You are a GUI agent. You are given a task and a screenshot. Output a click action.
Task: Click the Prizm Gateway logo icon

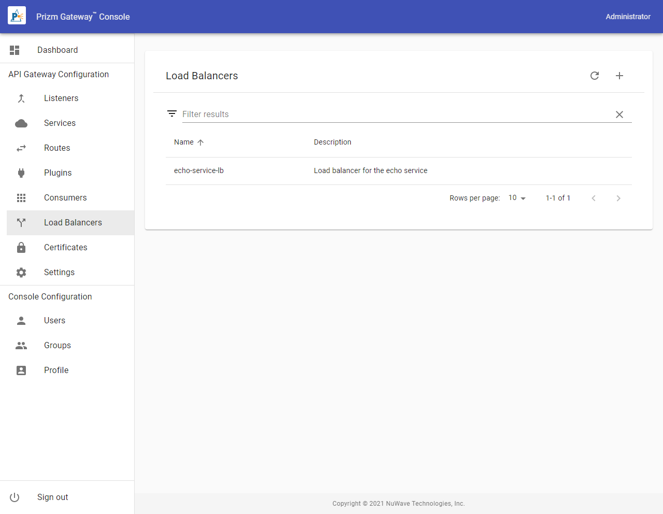[17, 17]
